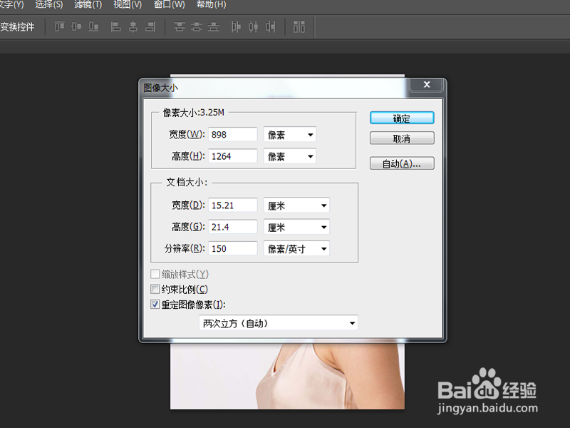Click the 宽度(D) field showing 15.21
Screen dimensions: 570x428
pos(233,205)
